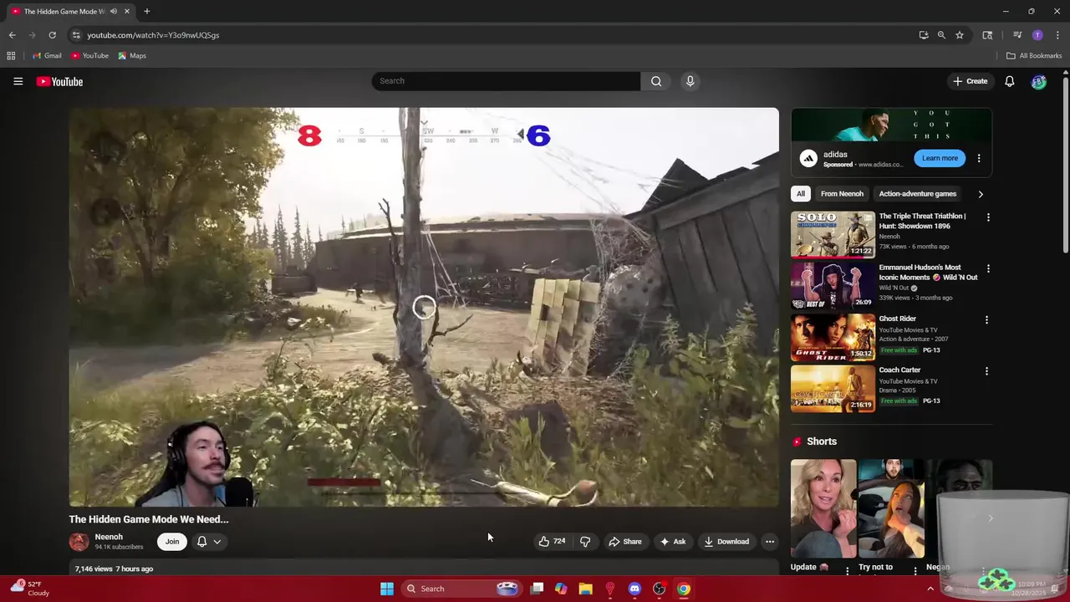This screenshot has width=1070, height=602.
Task: Open the Ask AI button
Action: [x=673, y=542]
